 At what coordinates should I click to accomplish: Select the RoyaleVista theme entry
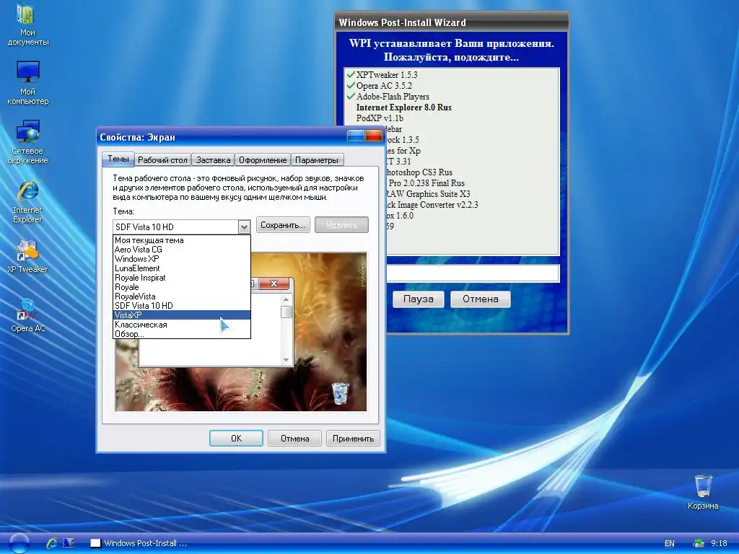coord(182,296)
